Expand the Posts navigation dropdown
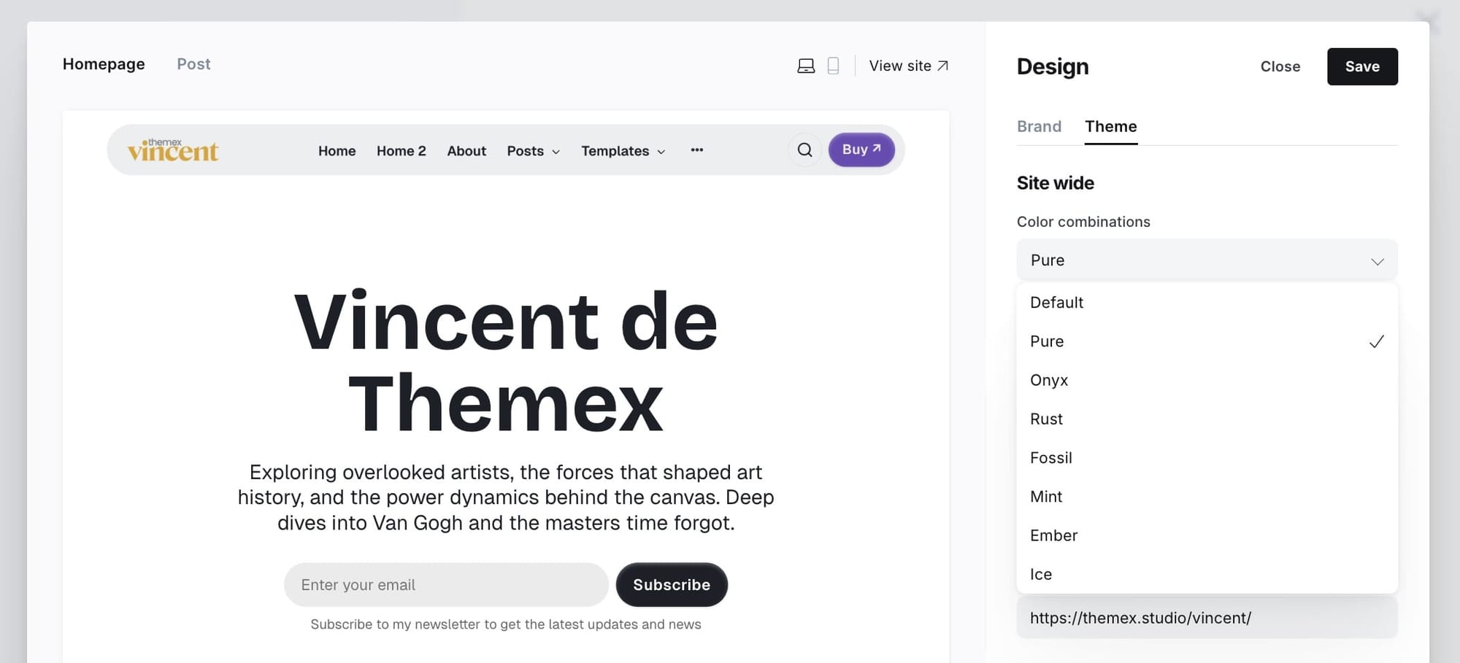Image resolution: width=1460 pixels, height=663 pixels. pyautogui.click(x=533, y=151)
